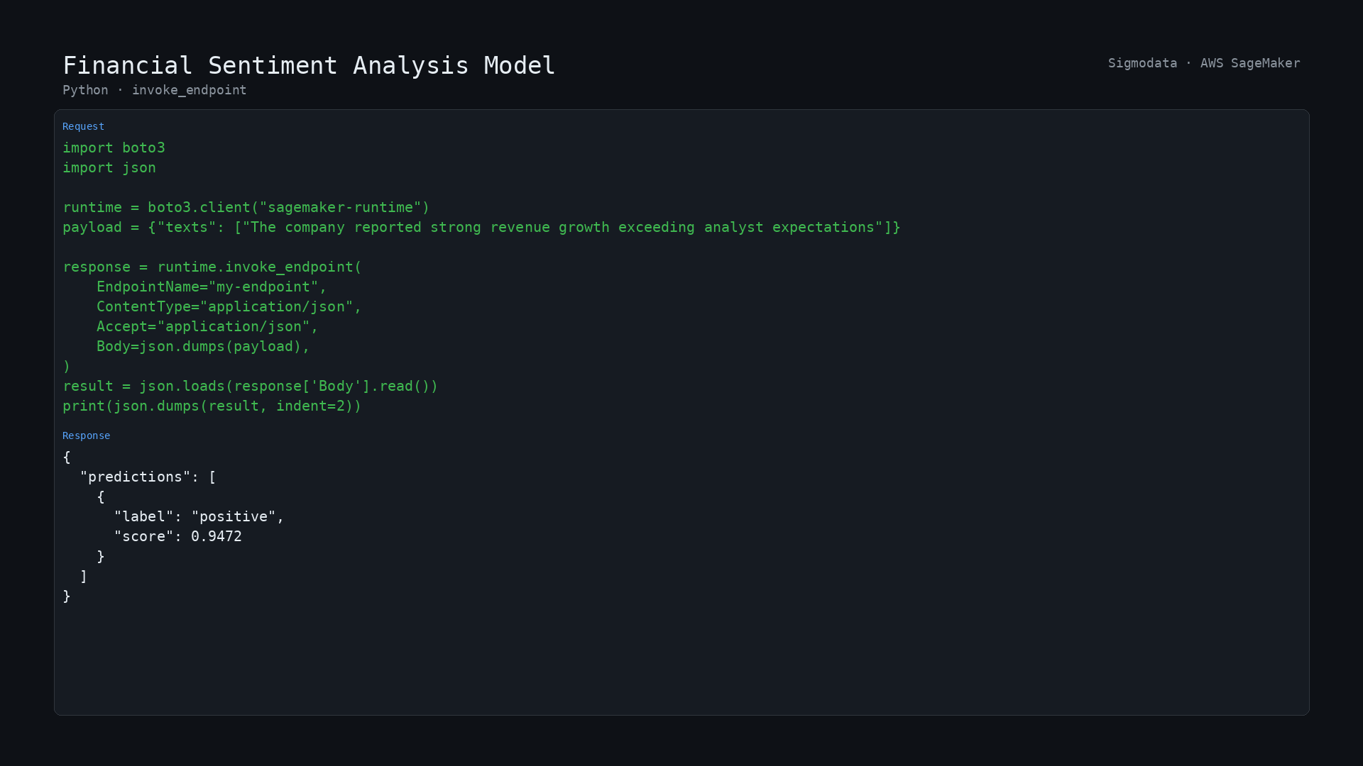Click the label positive value line
Viewport: 1363px width, 766px height.
199,516
